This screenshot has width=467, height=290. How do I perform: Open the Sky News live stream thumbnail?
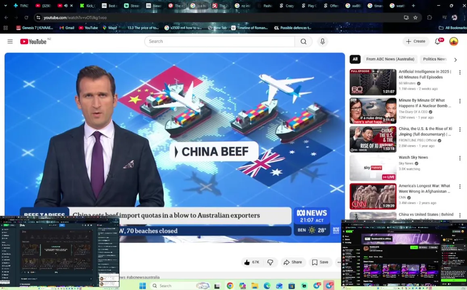click(x=373, y=168)
